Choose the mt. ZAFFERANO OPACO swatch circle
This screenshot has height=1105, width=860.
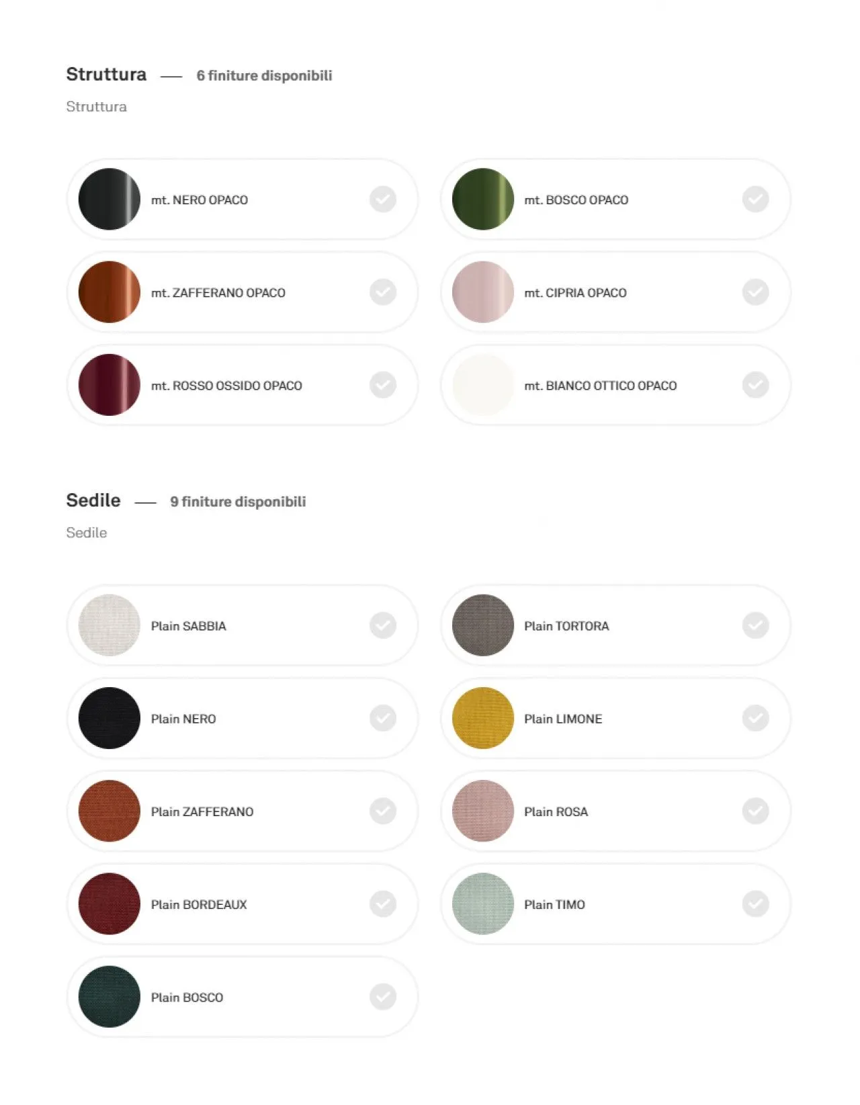coord(110,292)
